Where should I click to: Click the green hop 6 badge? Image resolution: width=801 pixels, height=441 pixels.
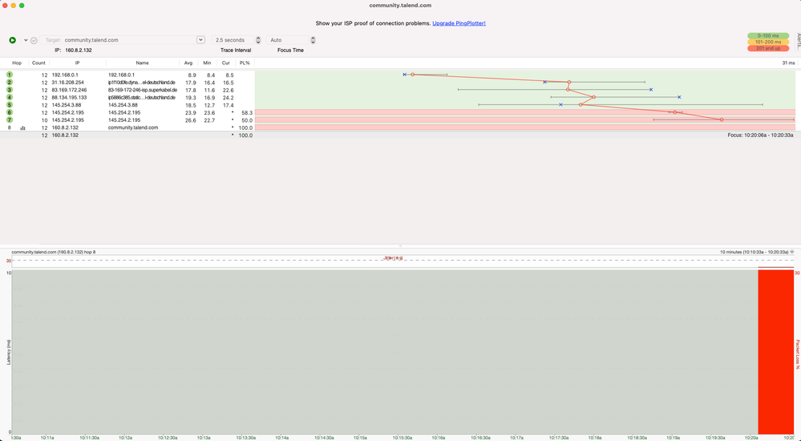(9, 112)
